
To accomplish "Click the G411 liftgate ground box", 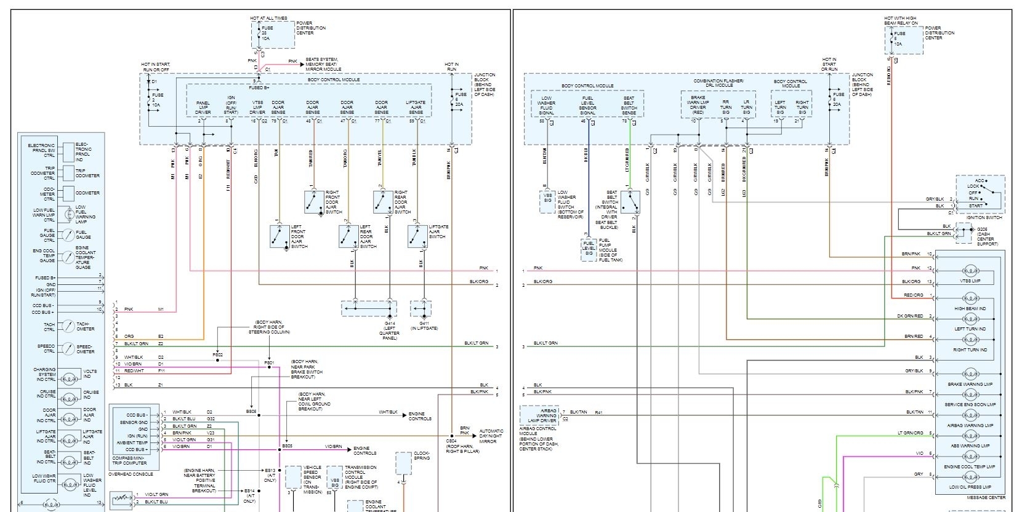I will [x=422, y=308].
